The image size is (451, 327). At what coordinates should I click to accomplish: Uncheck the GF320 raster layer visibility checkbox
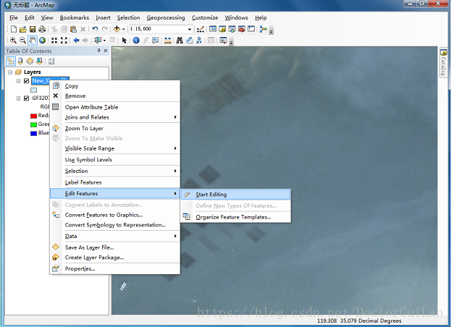pos(26,98)
